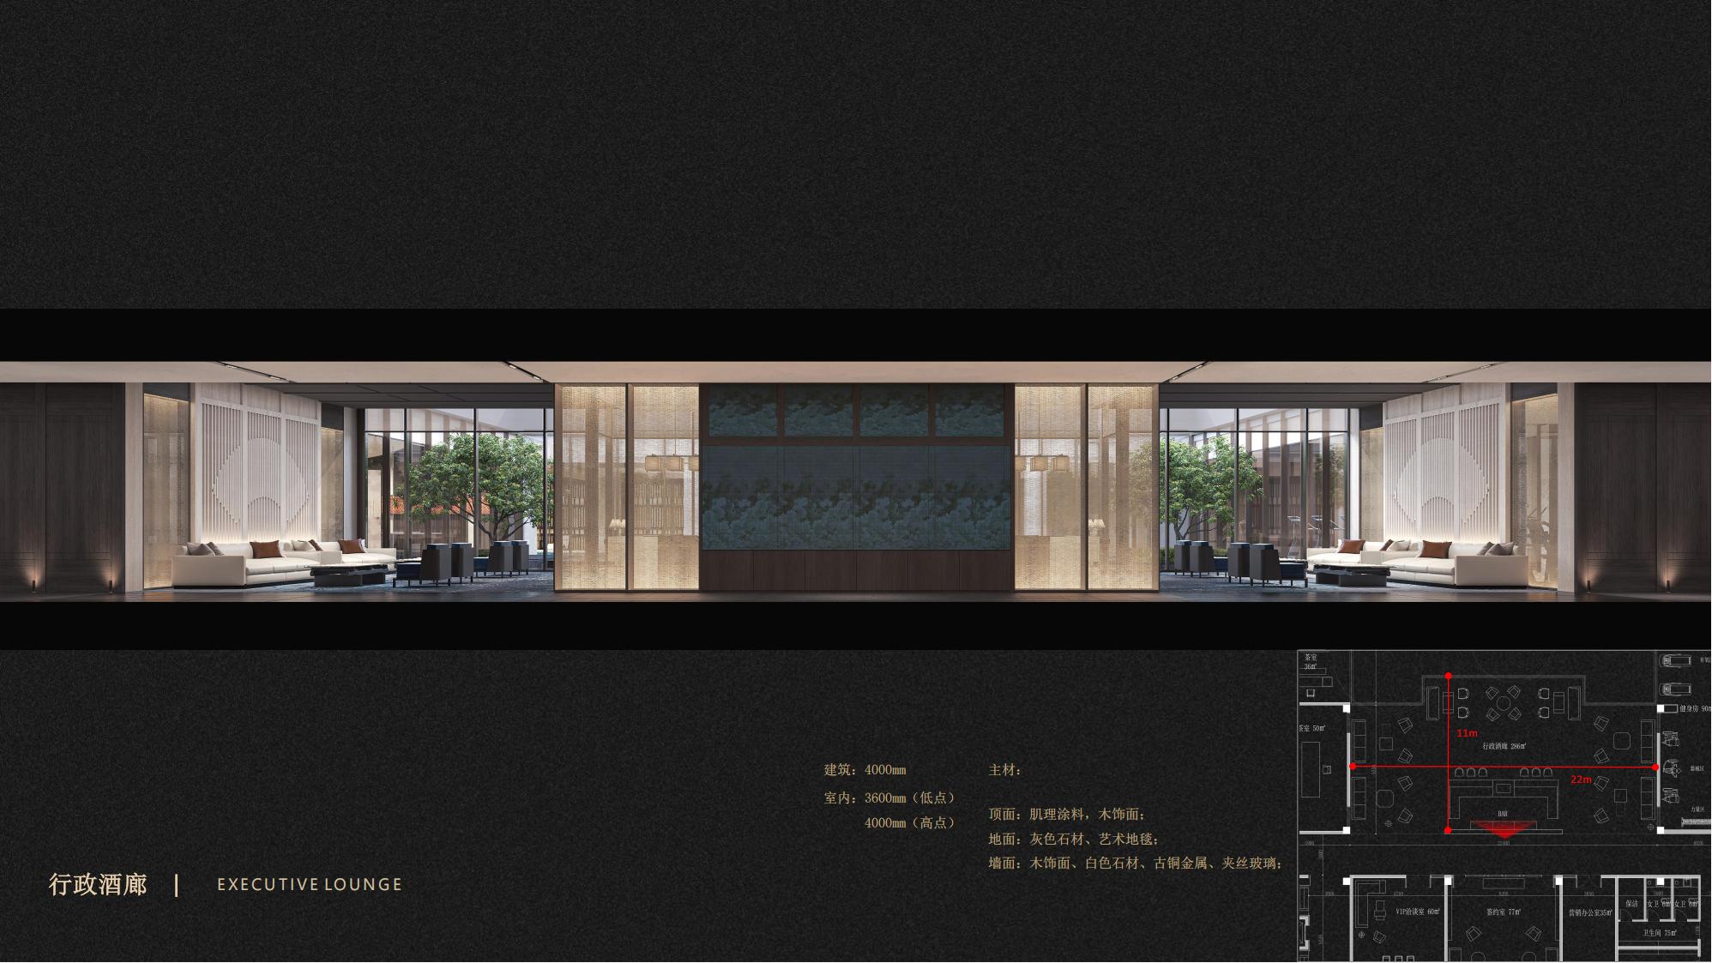This screenshot has width=1712, height=963.
Task: Select the 营销办公室35㎡ room label
Action: [x=1589, y=912]
